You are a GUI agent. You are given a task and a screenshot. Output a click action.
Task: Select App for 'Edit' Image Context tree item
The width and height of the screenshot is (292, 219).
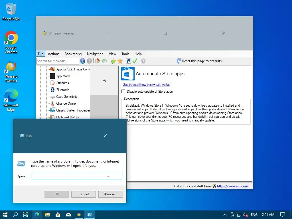pos(70,69)
